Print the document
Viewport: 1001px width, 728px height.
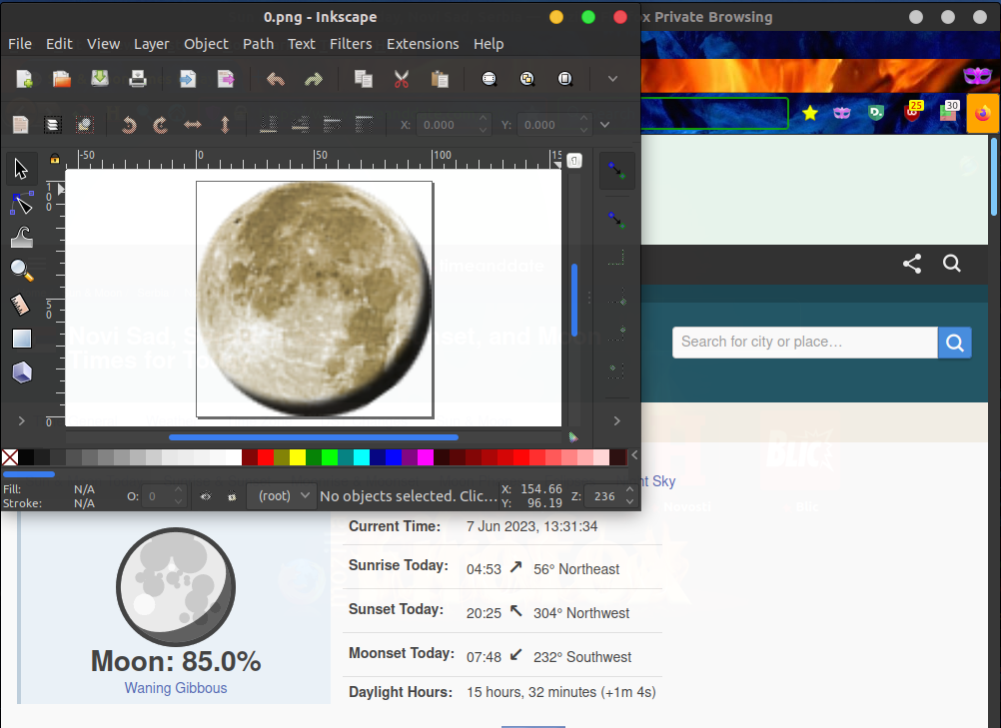(x=137, y=79)
